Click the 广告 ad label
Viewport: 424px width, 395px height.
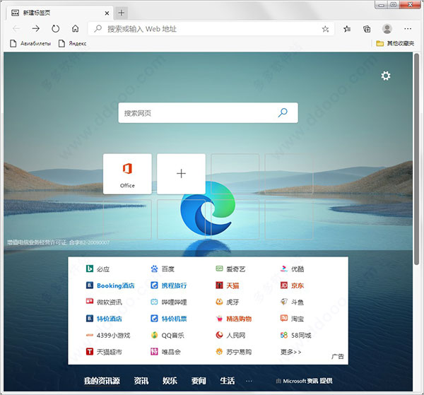338,356
